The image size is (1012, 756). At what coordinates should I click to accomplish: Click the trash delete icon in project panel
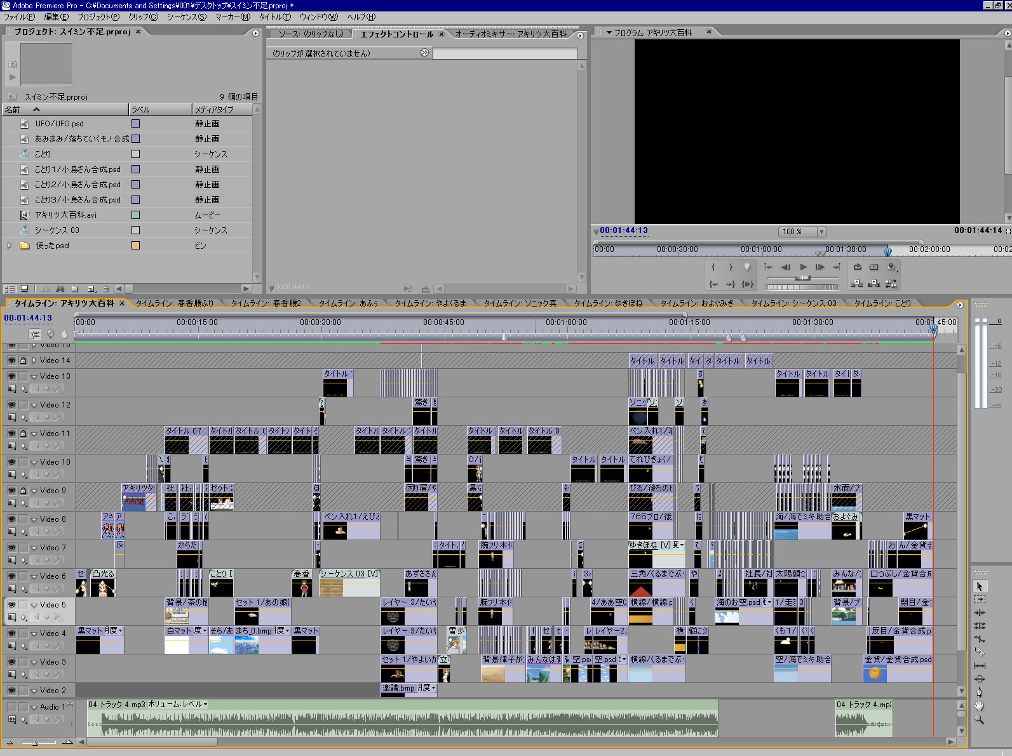(x=106, y=289)
